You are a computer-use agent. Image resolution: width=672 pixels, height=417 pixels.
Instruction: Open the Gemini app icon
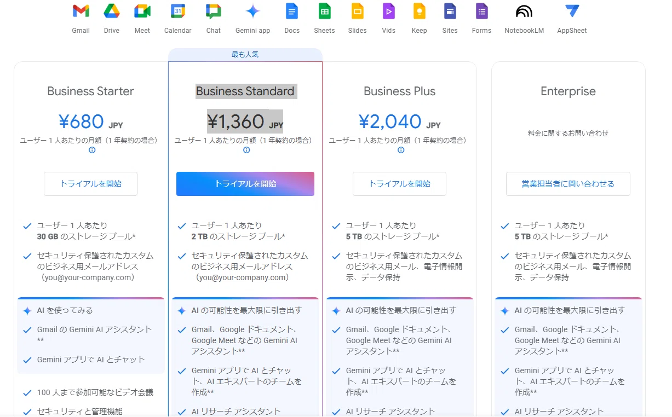[x=252, y=11]
